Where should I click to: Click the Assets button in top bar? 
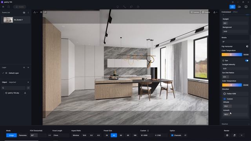[x=20, y=7]
